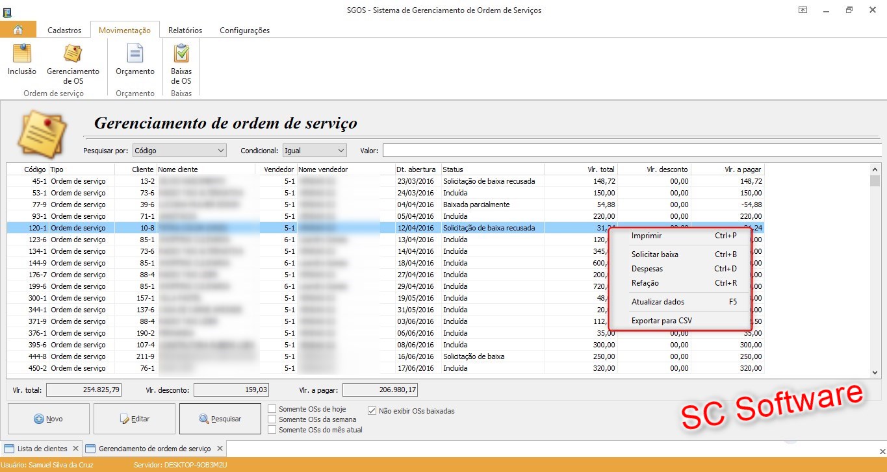Click the home tab icon
This screenshot has width=887, height=472.
pos(18,30)
